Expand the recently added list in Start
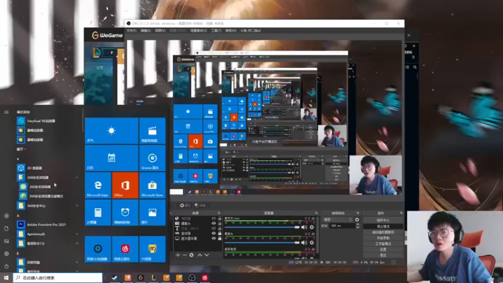 coord(21,149)
